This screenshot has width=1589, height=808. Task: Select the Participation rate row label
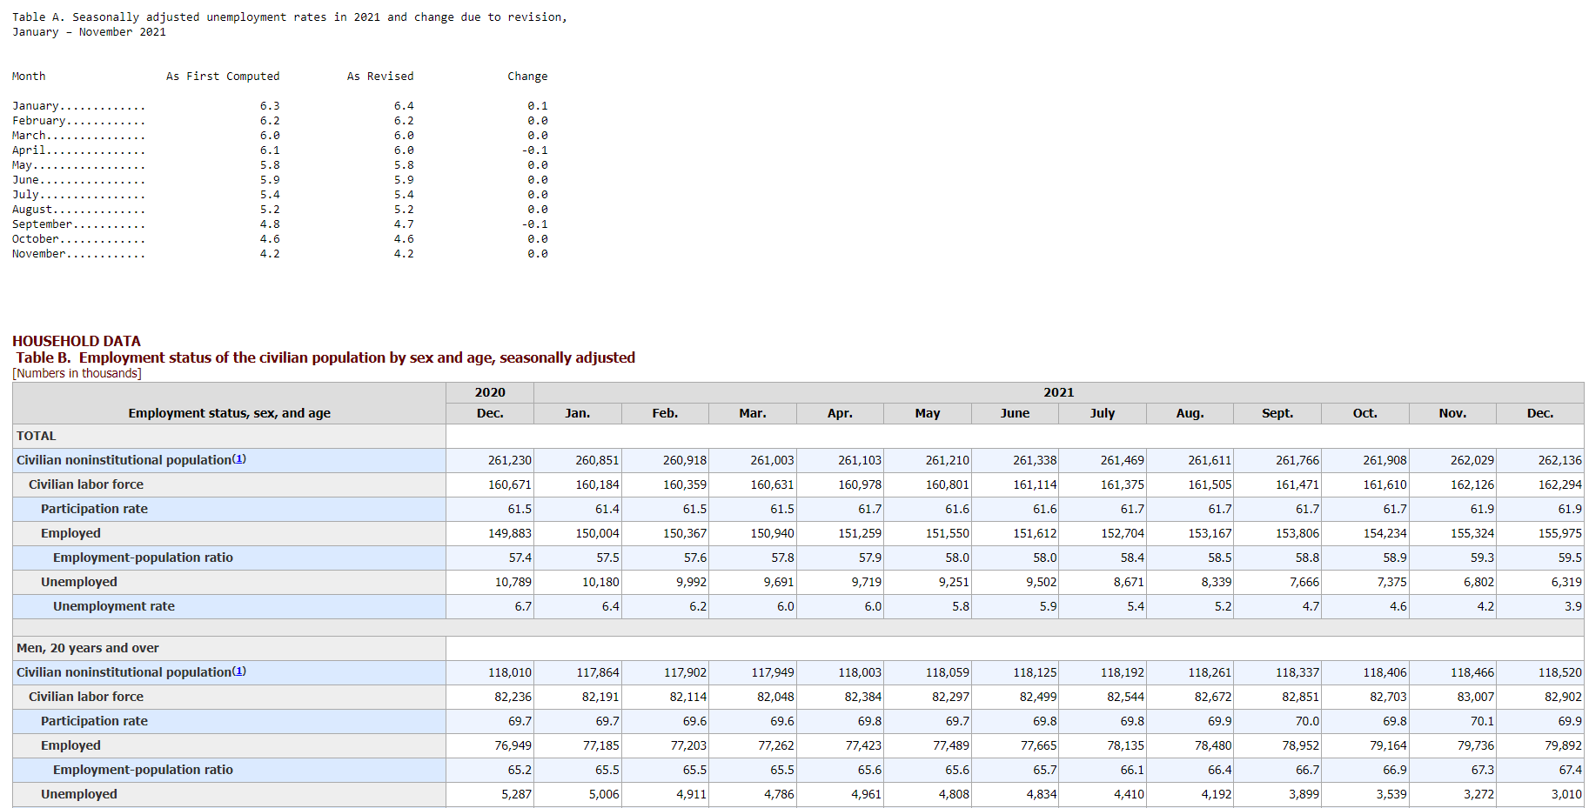[x=94, y=509]
